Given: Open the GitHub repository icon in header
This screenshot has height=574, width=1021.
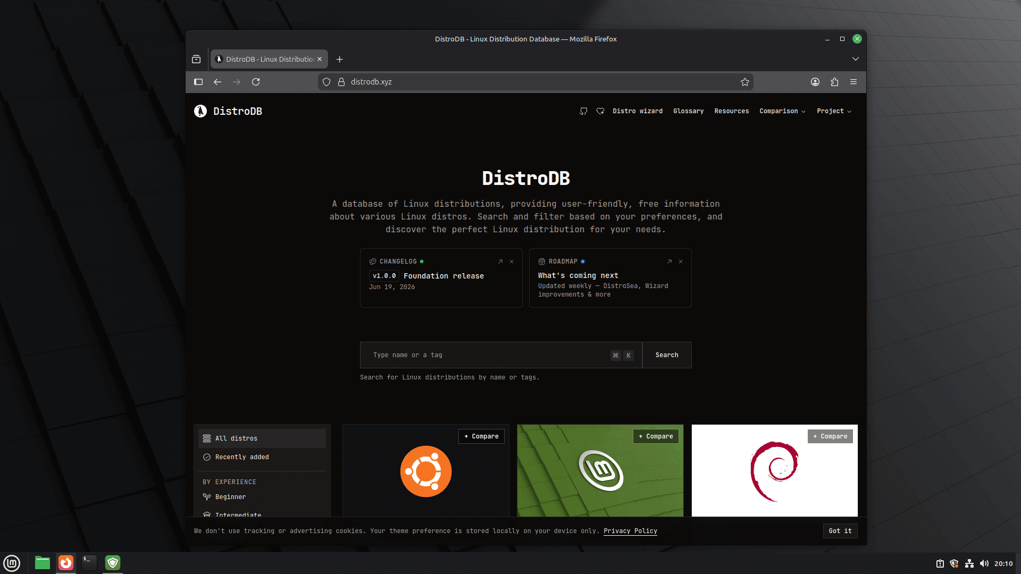Looking at the screenshot, I should [583, 111].
